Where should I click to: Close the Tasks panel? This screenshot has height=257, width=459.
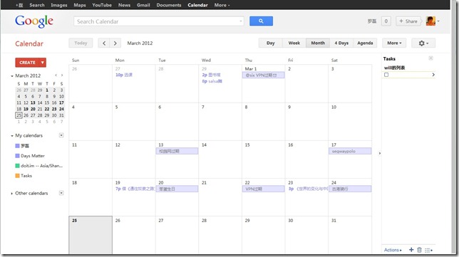point(430,58)
